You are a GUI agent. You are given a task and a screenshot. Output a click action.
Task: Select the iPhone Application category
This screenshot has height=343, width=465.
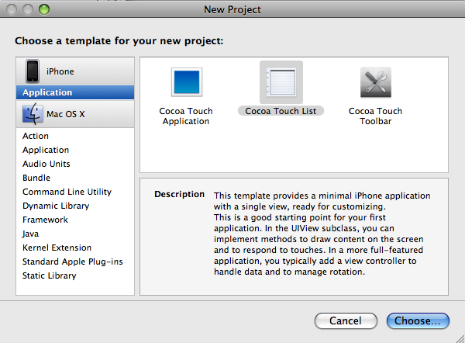pos(75,92)
